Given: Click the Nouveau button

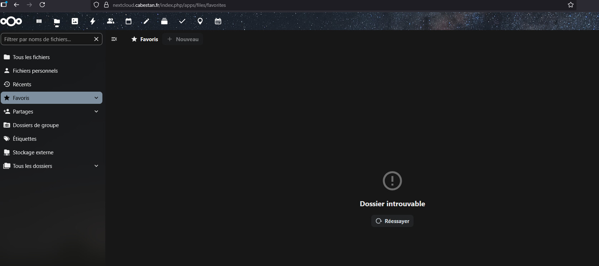Looking at the screenshot, I should [x=183, y=39].
